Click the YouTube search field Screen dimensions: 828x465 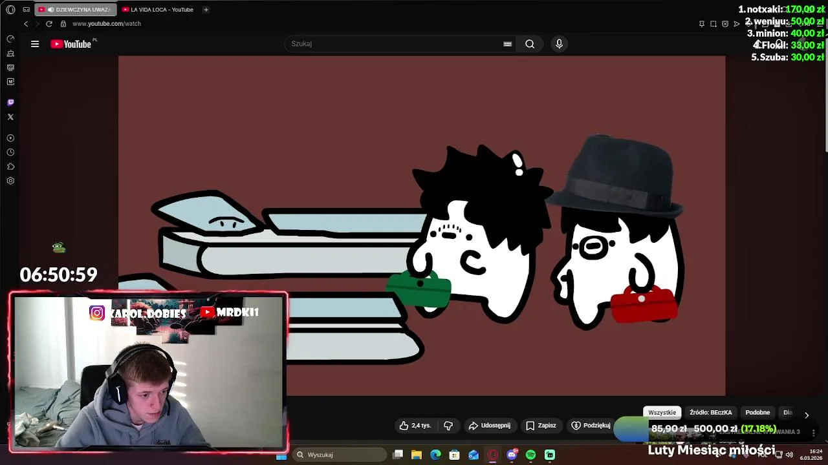(395, 44)
